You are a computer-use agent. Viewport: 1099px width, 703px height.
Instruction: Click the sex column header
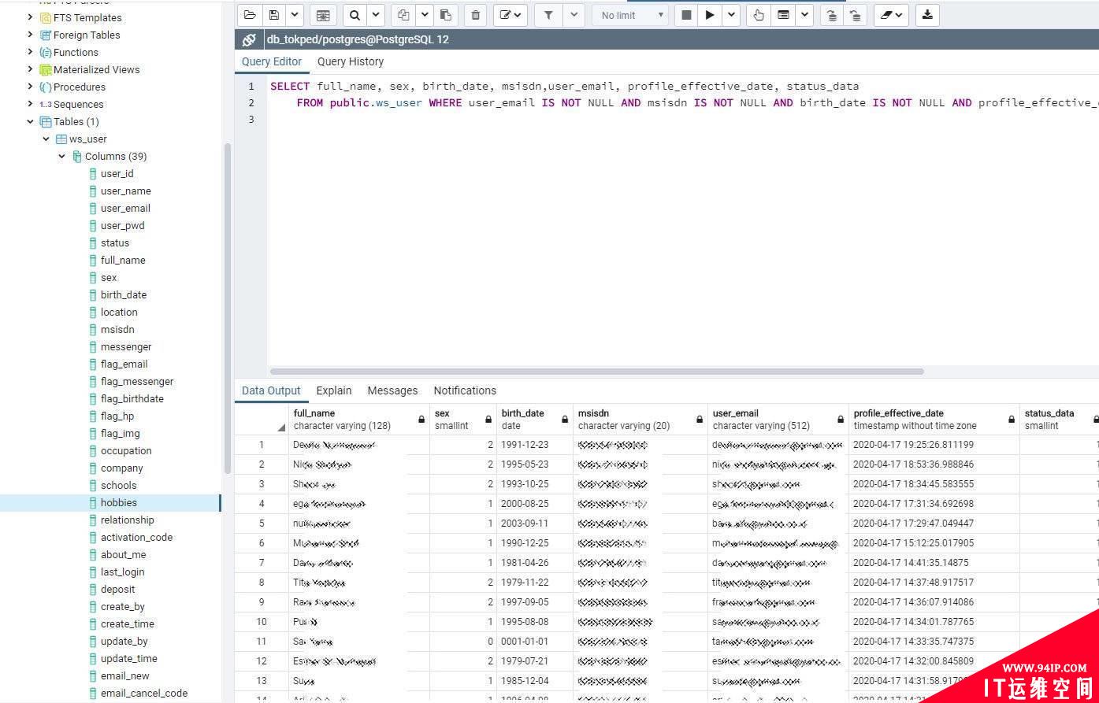(463, 420)
